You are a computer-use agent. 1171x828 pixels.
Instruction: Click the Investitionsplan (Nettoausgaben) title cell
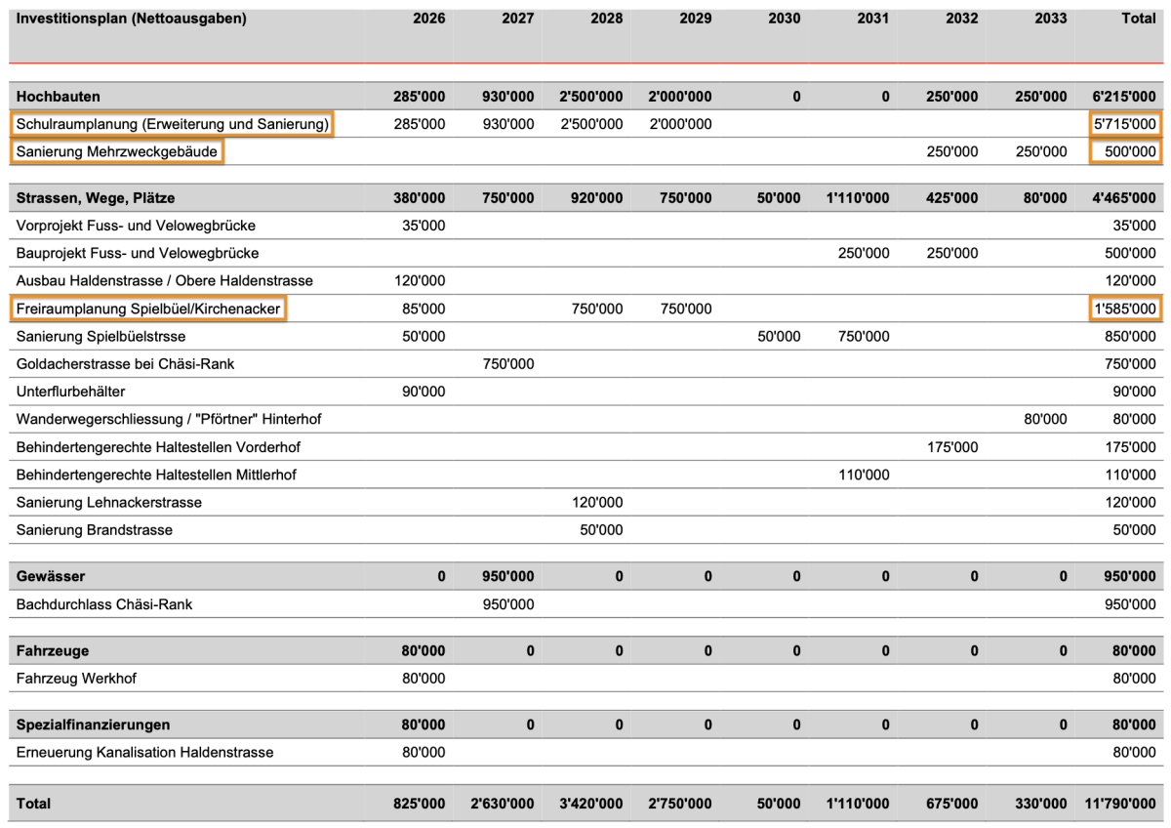pos(132,19)
